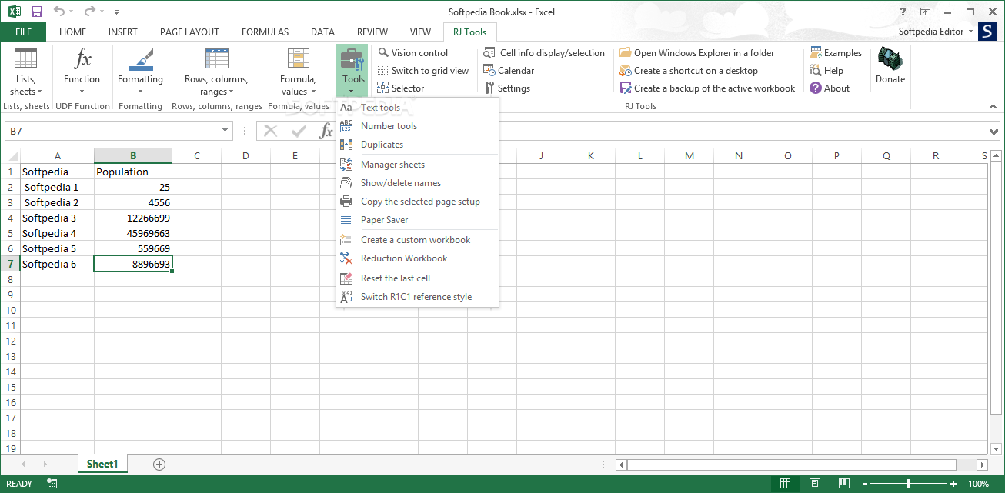
Task: Switch to the PAGE LAYOUT tab
Action: pyautogui.click(x=189, y=32)
